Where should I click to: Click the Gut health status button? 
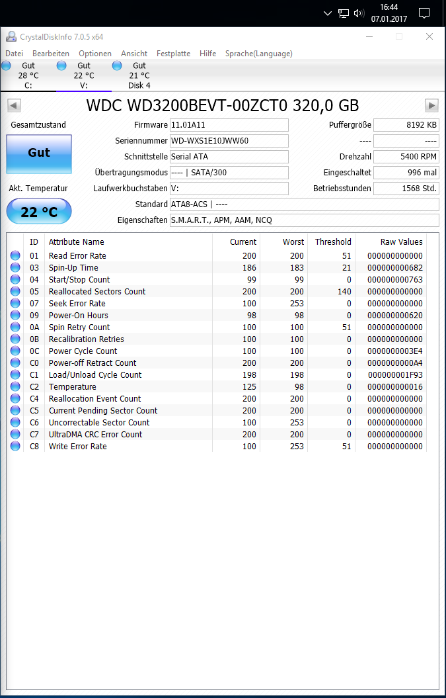pos(39,153)
